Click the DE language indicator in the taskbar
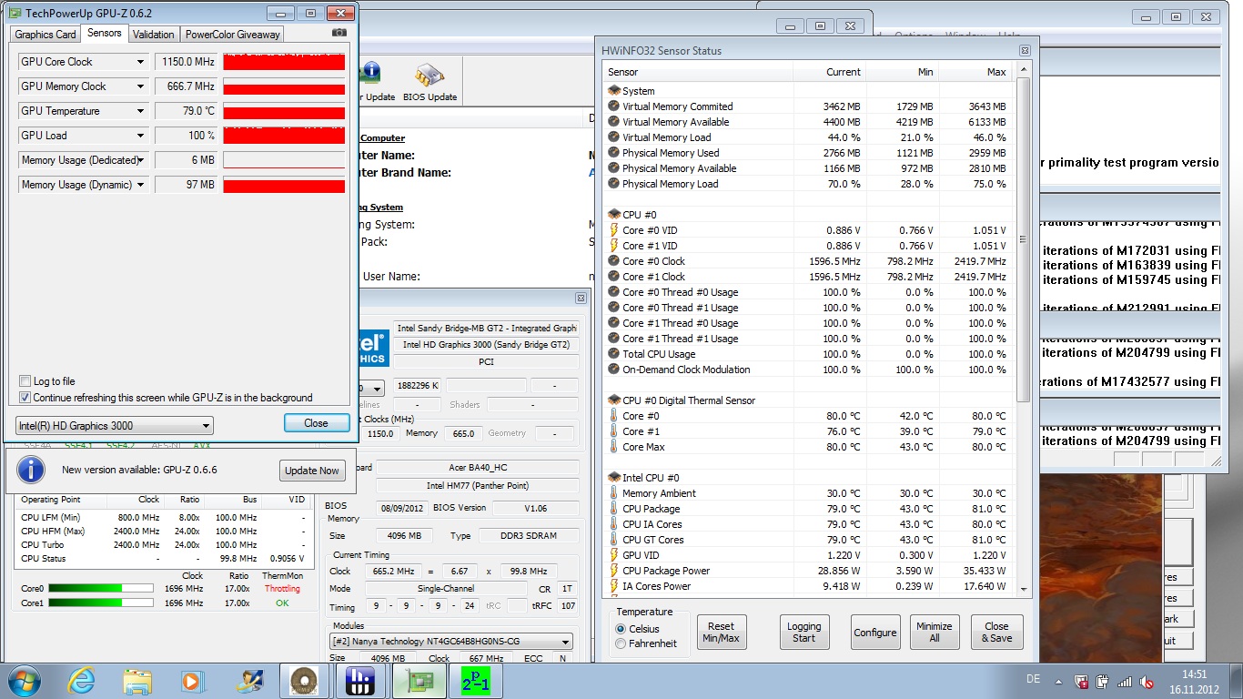 [x=1032, y=680]
